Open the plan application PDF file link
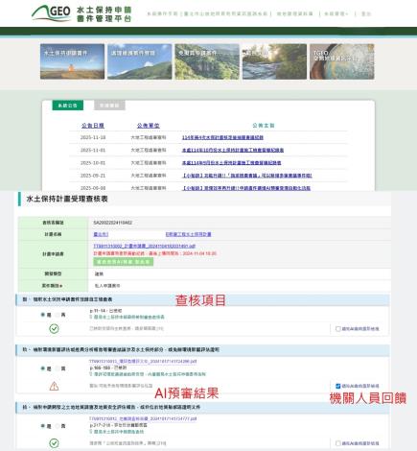This screenshot has height=451, width=417. (x=145, y=246)
